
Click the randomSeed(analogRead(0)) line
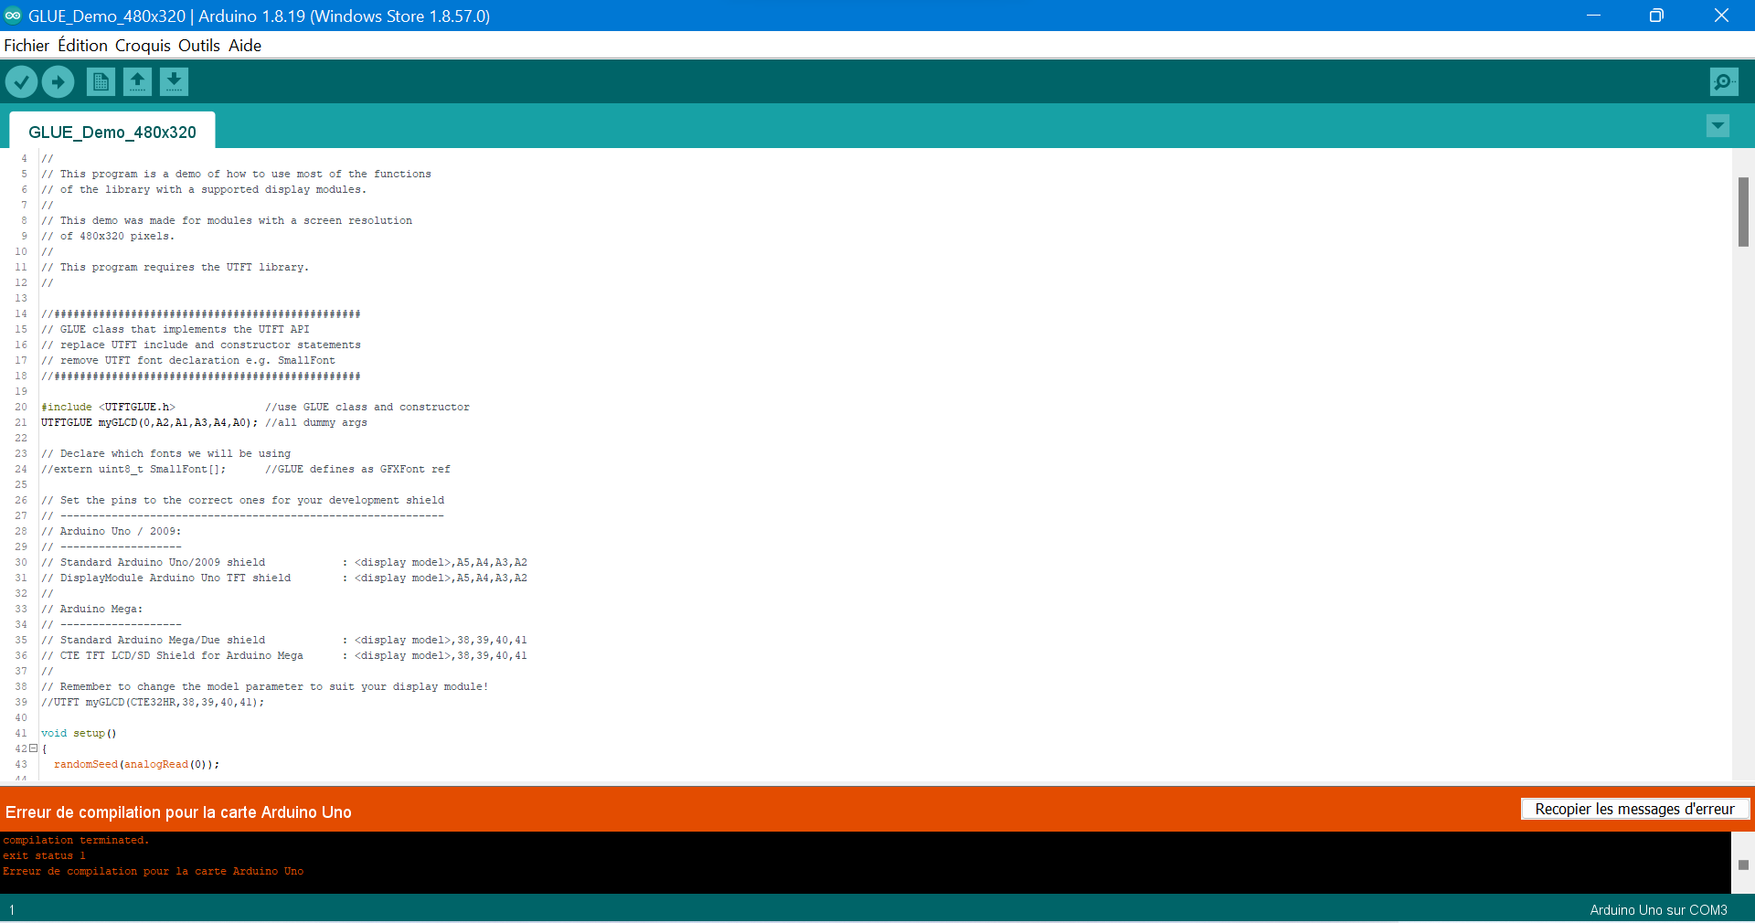[x=137, y=765]
